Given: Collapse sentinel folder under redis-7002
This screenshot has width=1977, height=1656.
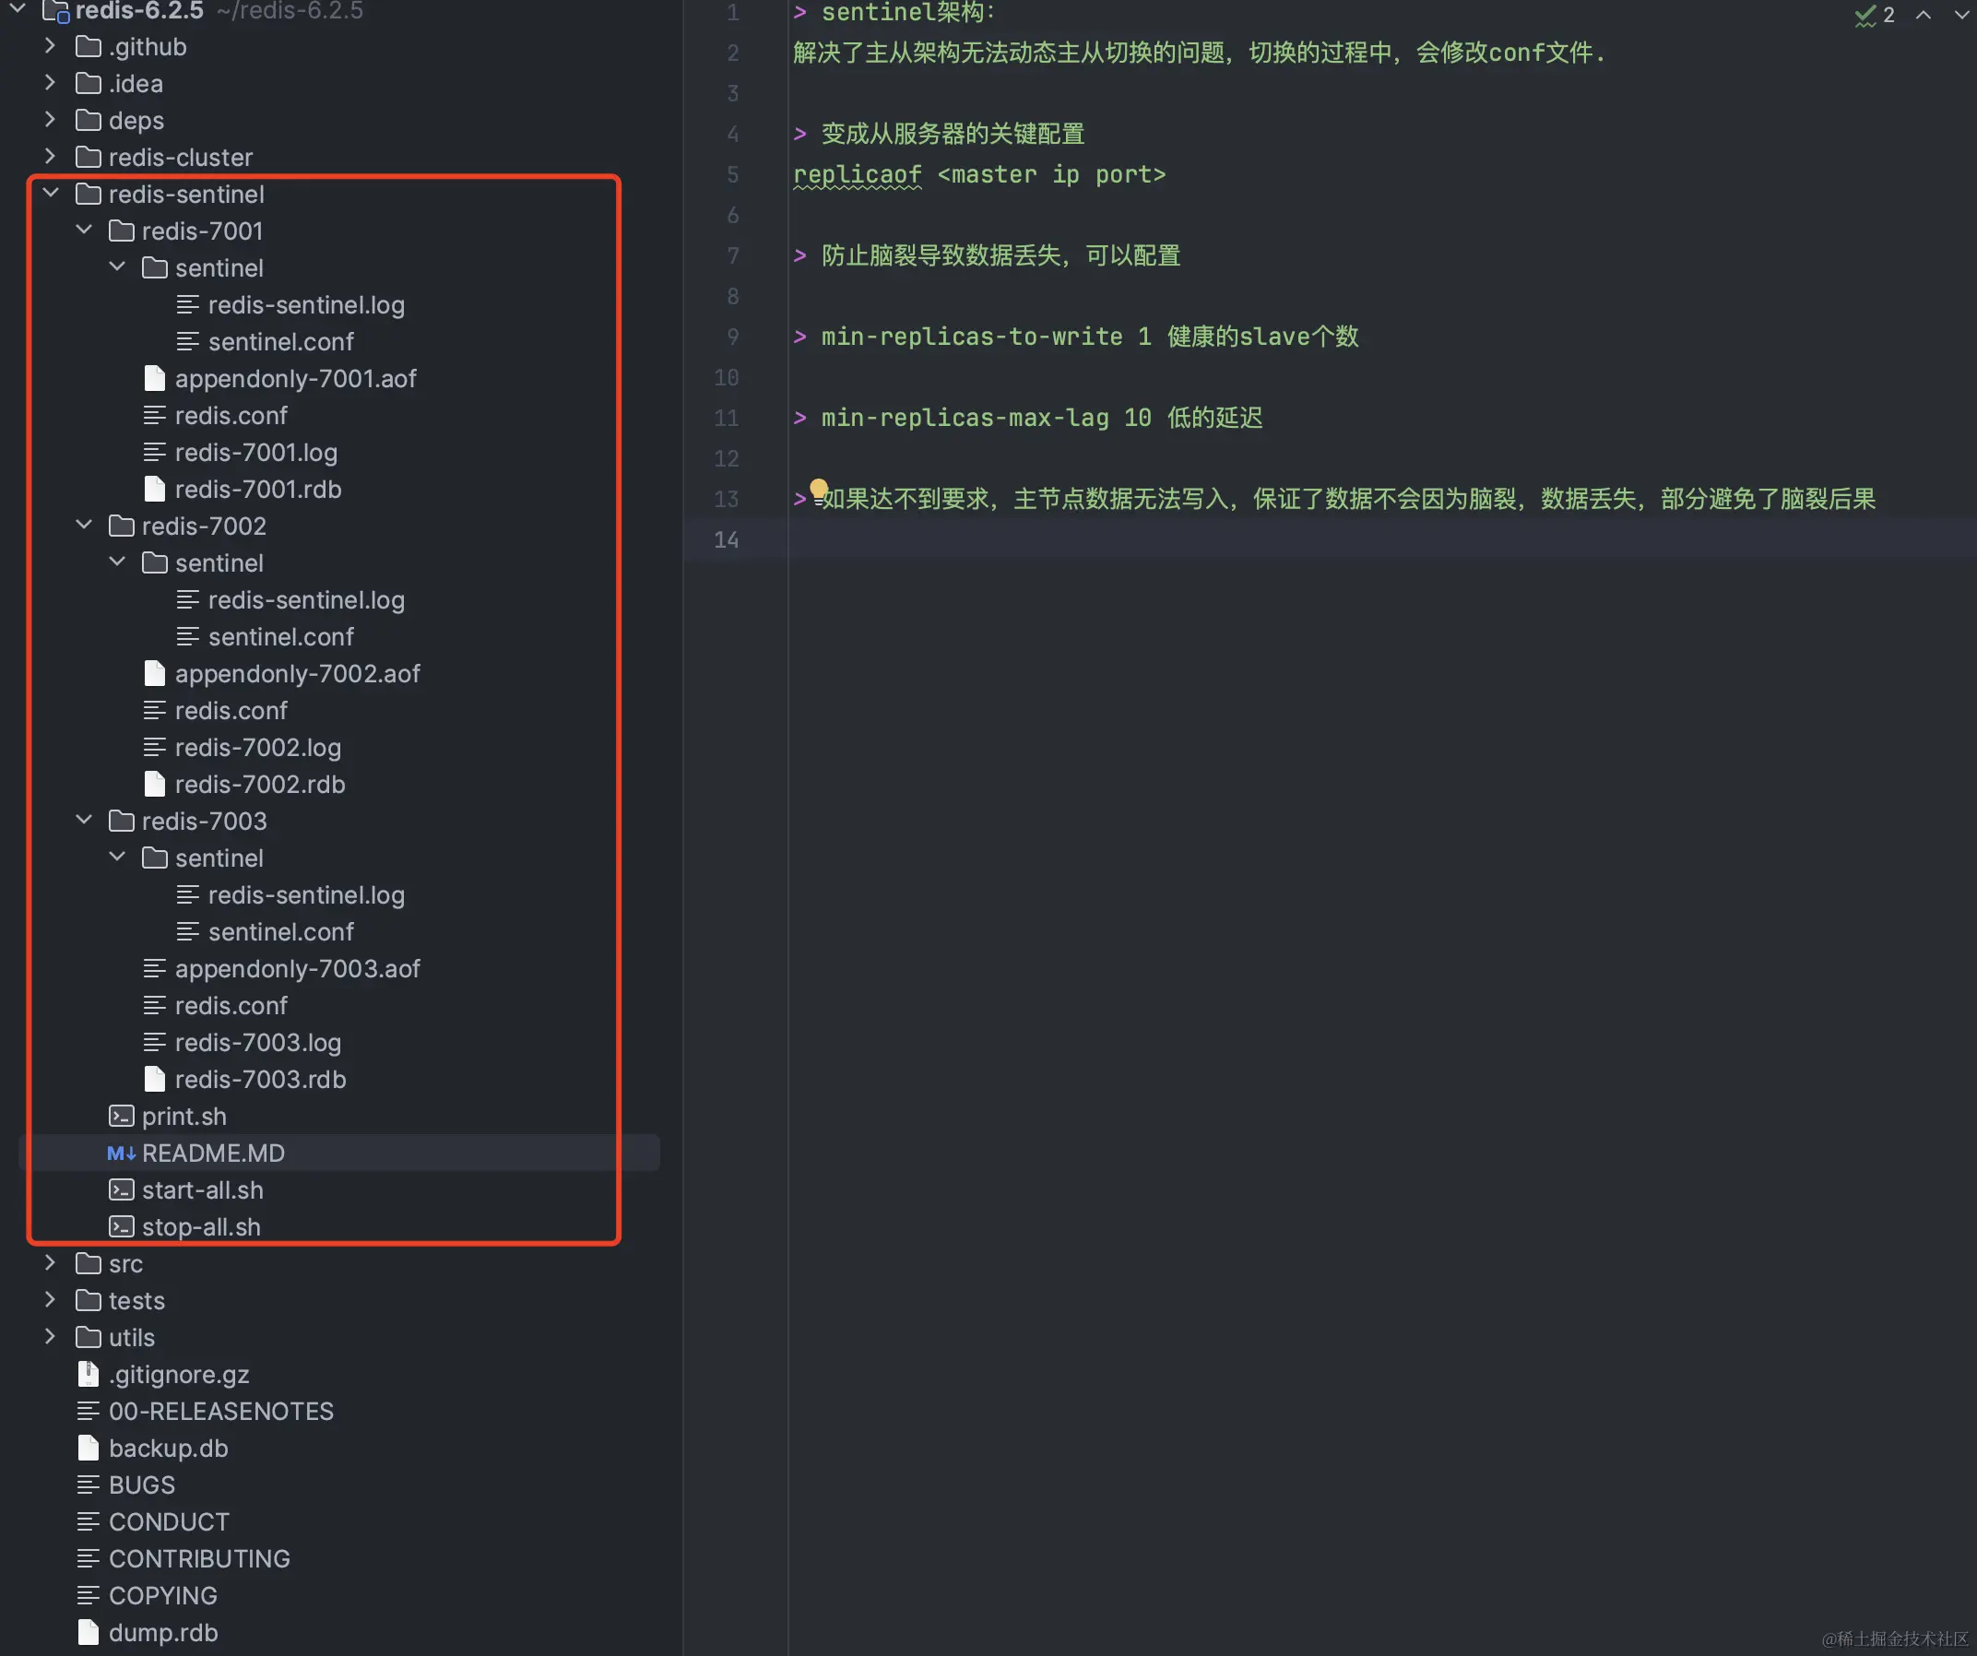Looking at the screenshot, I should (118, 562).
